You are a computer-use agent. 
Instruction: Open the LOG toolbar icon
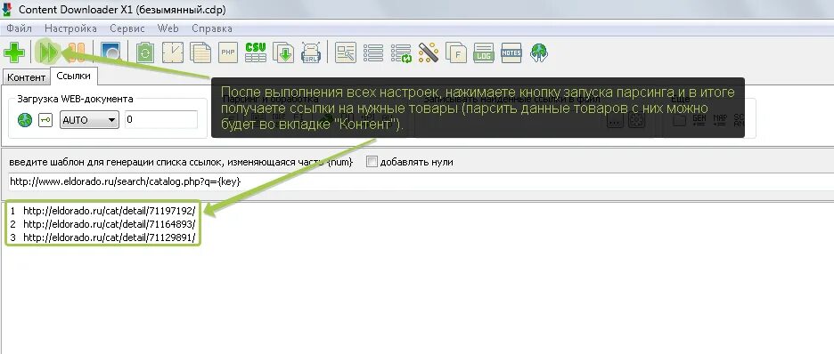(484, 52)
